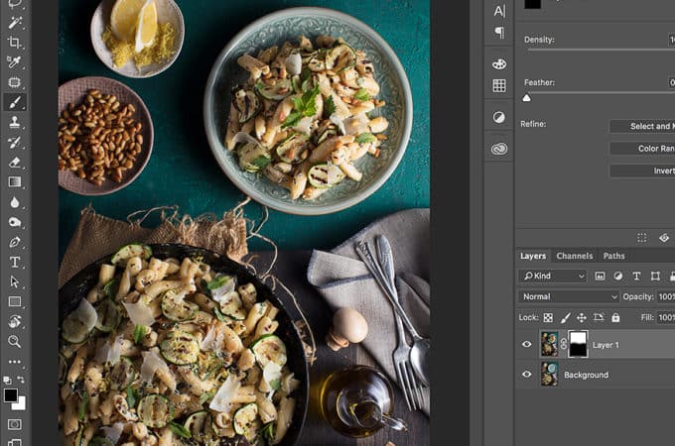
Task: Switch to the Paths tab
Action: tap(613, 256)
